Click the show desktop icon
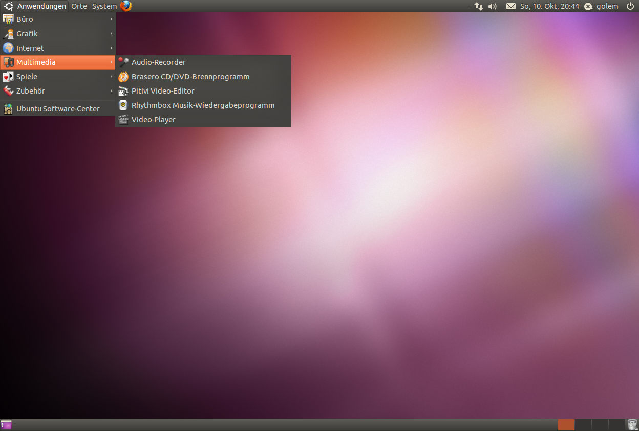 coord(6,425)
